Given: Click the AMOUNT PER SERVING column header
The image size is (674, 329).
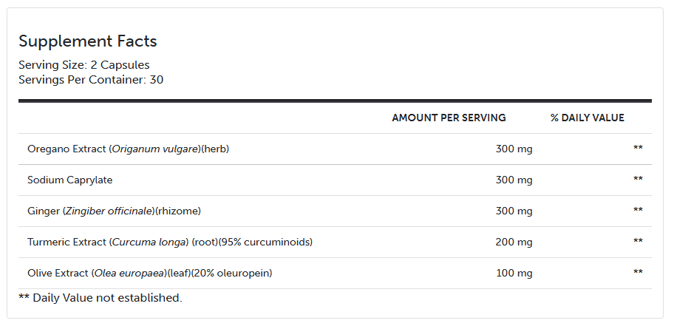Looking at the screenshot, I should (449, 118).
